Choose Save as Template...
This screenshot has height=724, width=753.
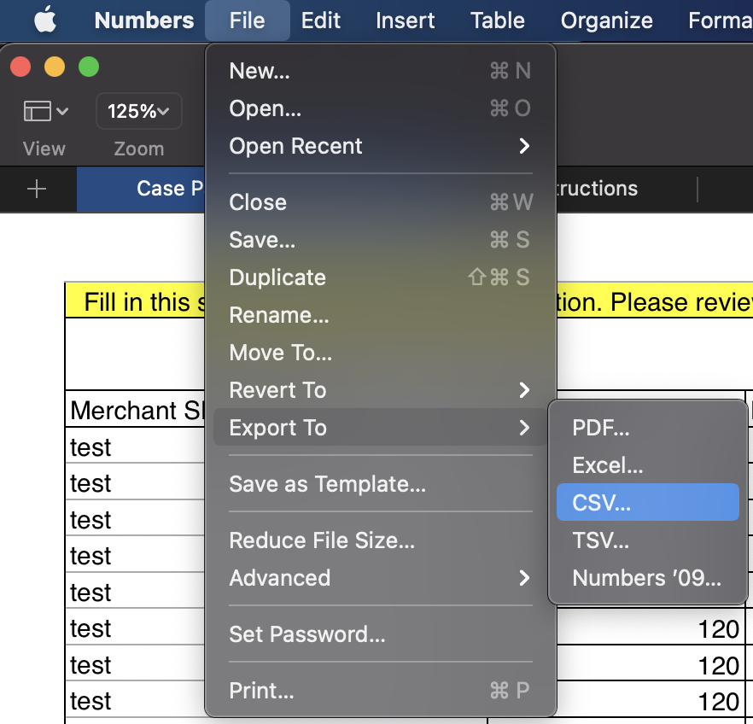[381, 484]
